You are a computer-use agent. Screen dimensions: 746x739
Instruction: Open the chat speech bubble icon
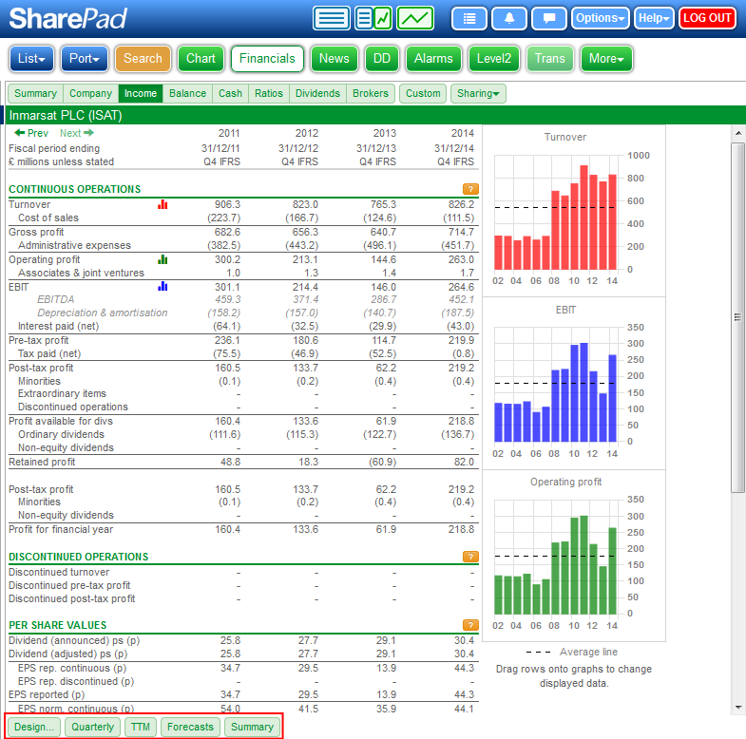tap(549, 19)
